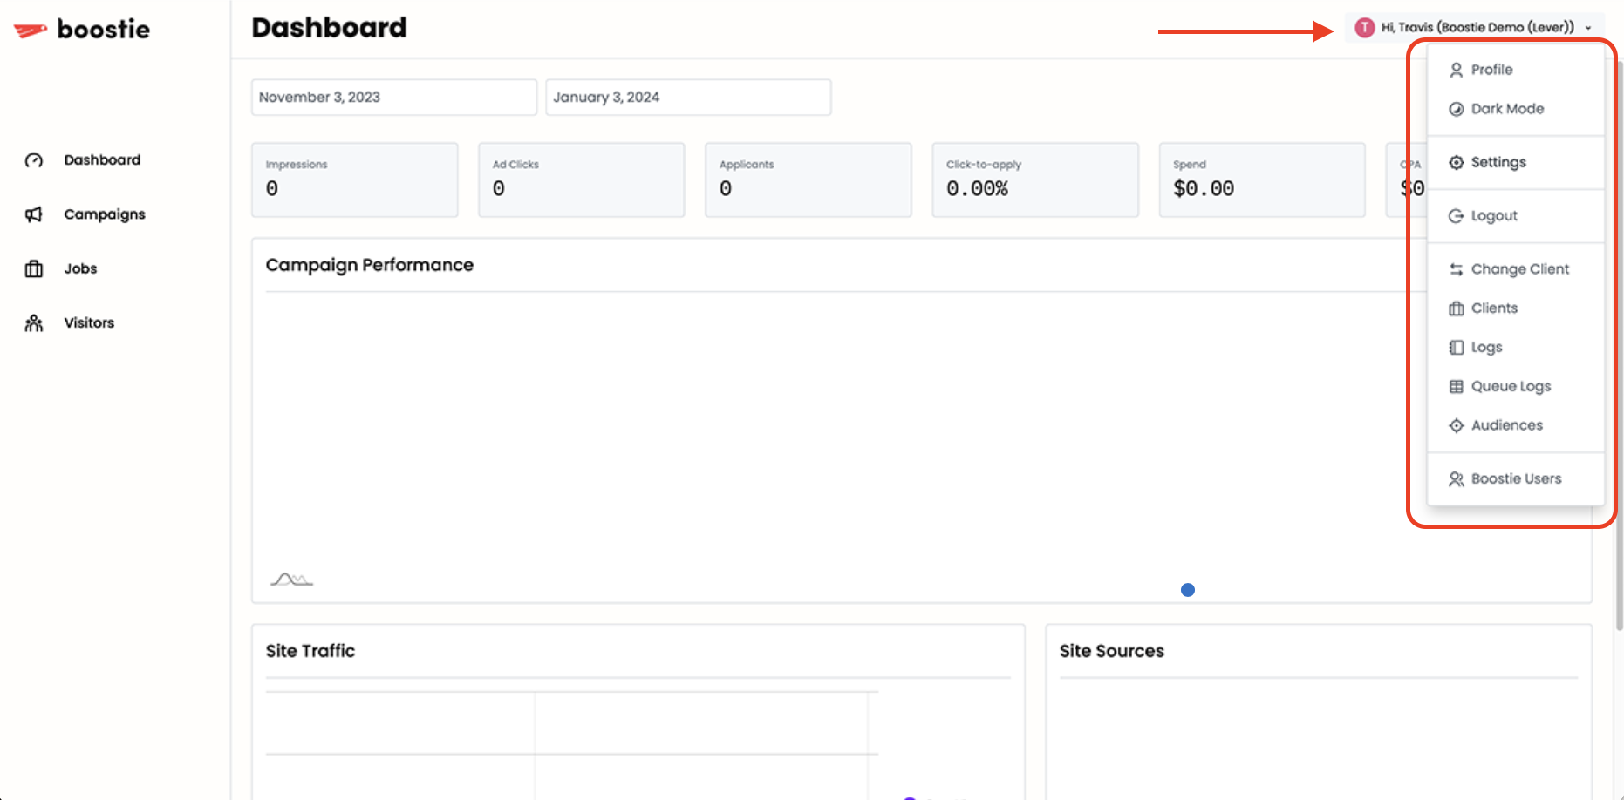The image size is (1624, 800).
Task: Select Profile from the user menu
Action: (1491, 69)
